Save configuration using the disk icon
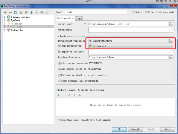This screenshot has height=134, width=178. 21,13
